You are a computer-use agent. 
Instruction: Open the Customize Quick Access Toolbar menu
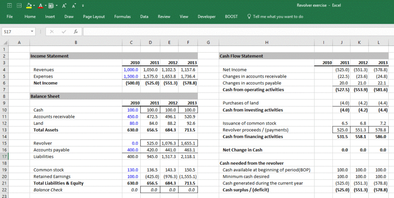pos(83,5)
